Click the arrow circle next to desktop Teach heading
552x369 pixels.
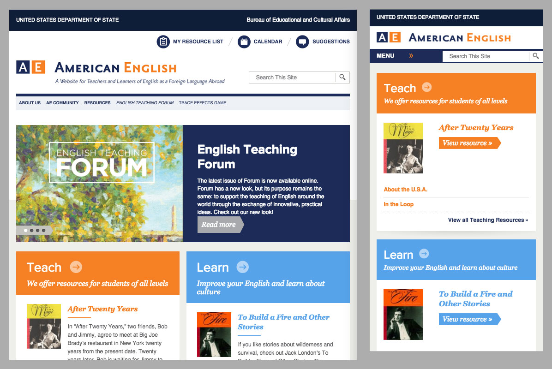pos(76,267)
